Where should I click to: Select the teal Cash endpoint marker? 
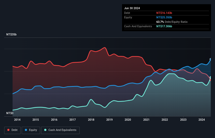211,77
